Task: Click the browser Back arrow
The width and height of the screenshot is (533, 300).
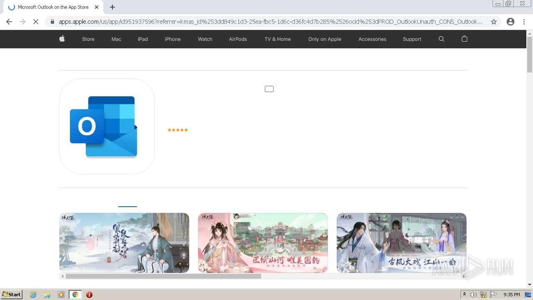Action: pos(9,22)
